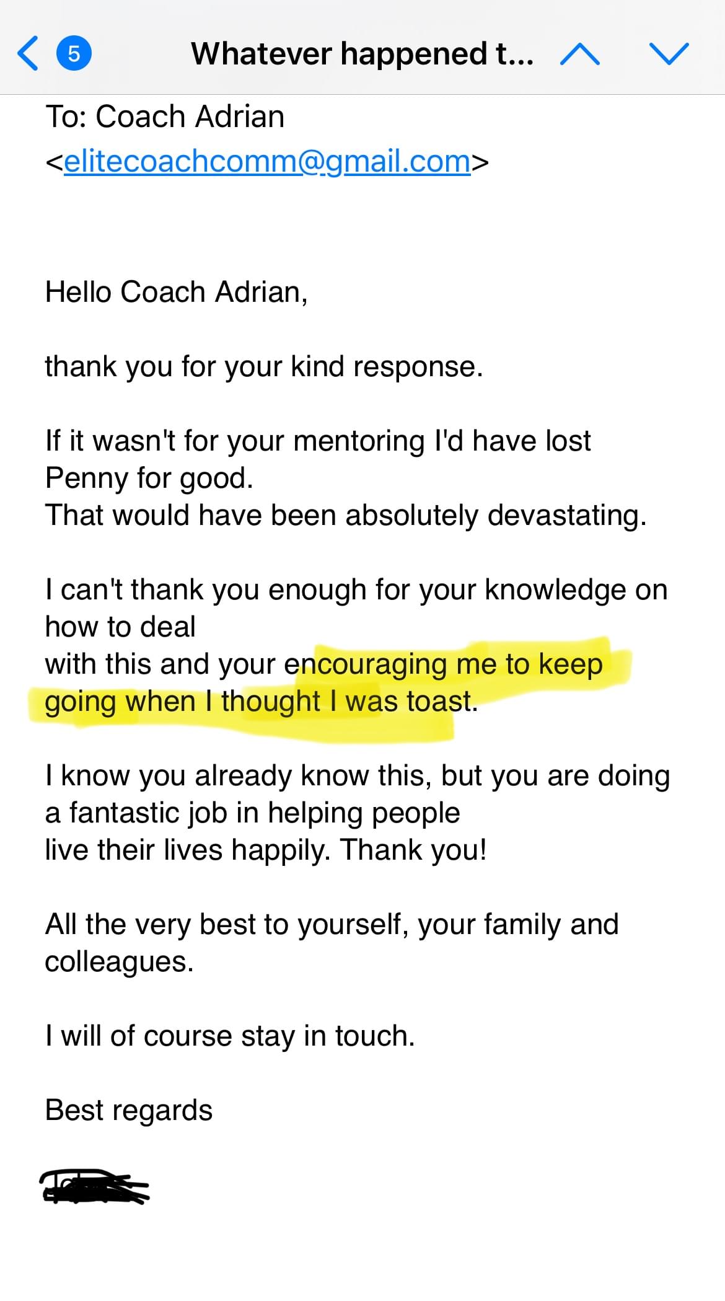Image resolution: width=725 pixels, height=1301 pixels.
Task: Tap highlighted line 'going when I thought I was toast'
Action: [x=261, y=701]
